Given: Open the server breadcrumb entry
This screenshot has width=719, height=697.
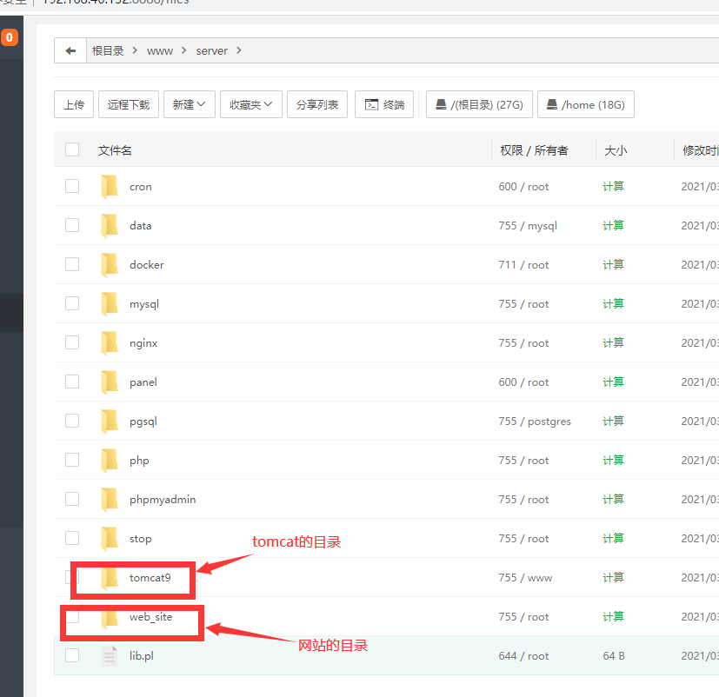Looking at the screenshot, I should point(211,50).
